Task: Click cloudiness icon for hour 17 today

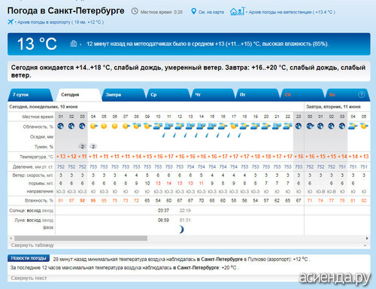Action: pyautogui.click(x=234, y=126)
